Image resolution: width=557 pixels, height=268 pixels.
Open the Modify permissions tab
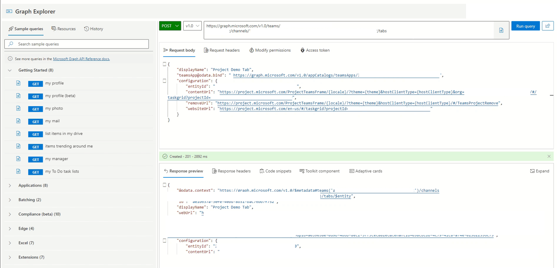(270, 50)
